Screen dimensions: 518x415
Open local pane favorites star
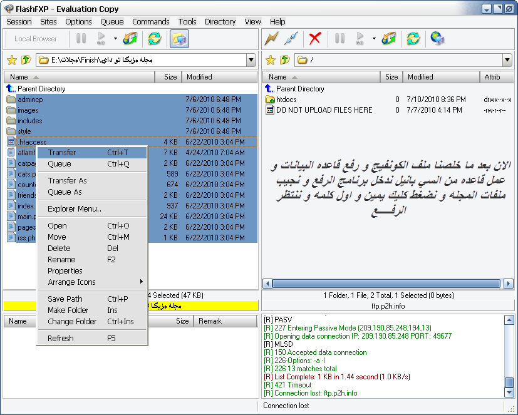coord(12,60)
